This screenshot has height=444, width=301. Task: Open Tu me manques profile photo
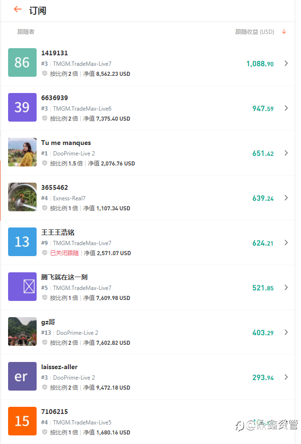22,152
